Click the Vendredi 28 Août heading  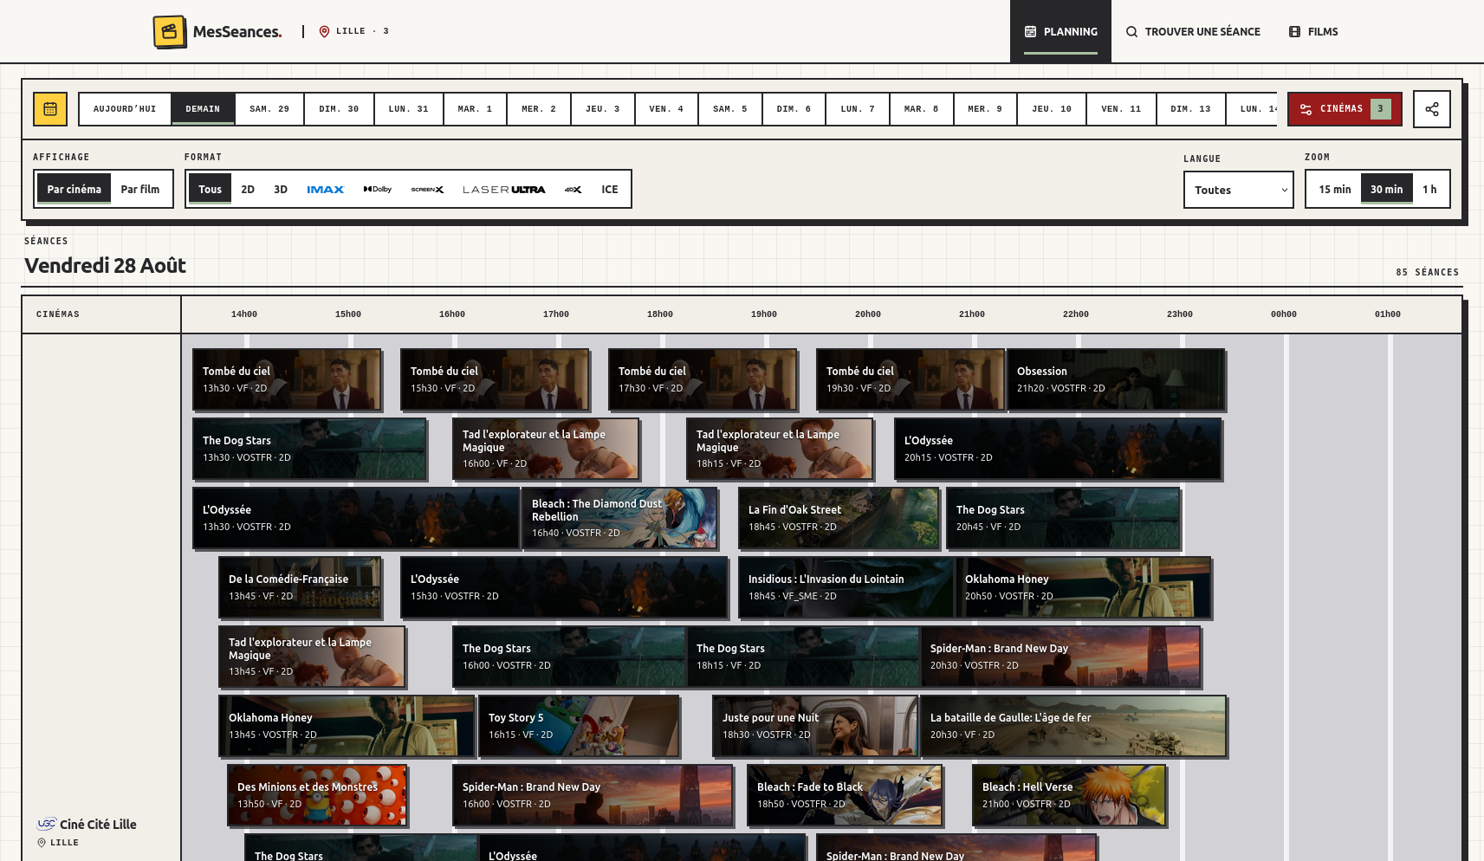click(105, 266)
